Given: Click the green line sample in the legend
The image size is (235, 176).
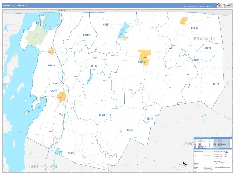Looking at the screenshot, I should pos(207,171).
